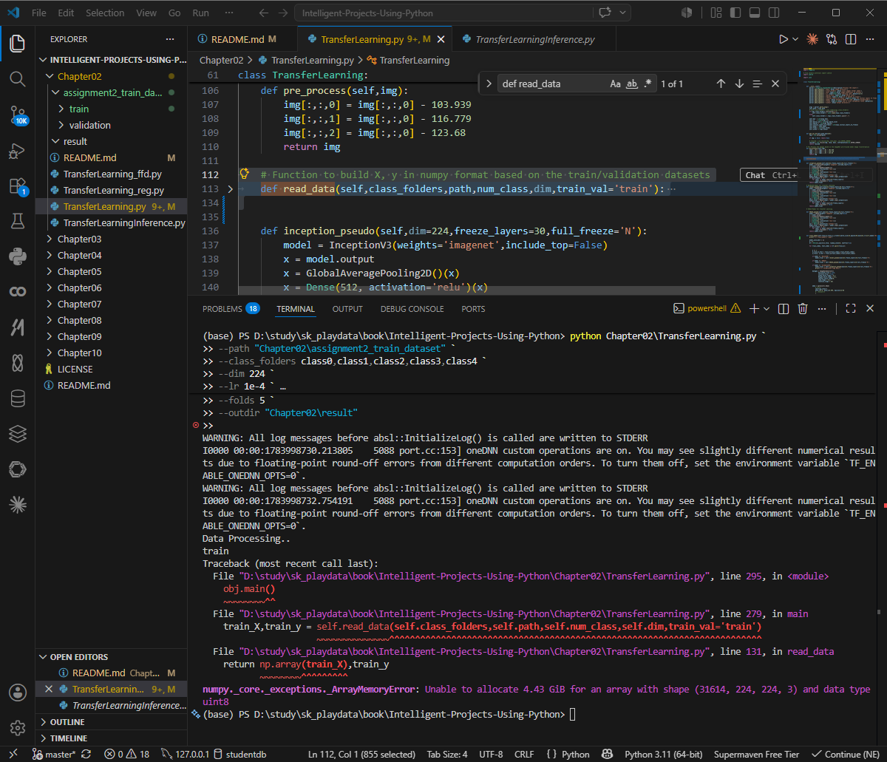887x762 pixels.
Task: Switch to the PORTS panel tab
Action: (x=473, y=309)
